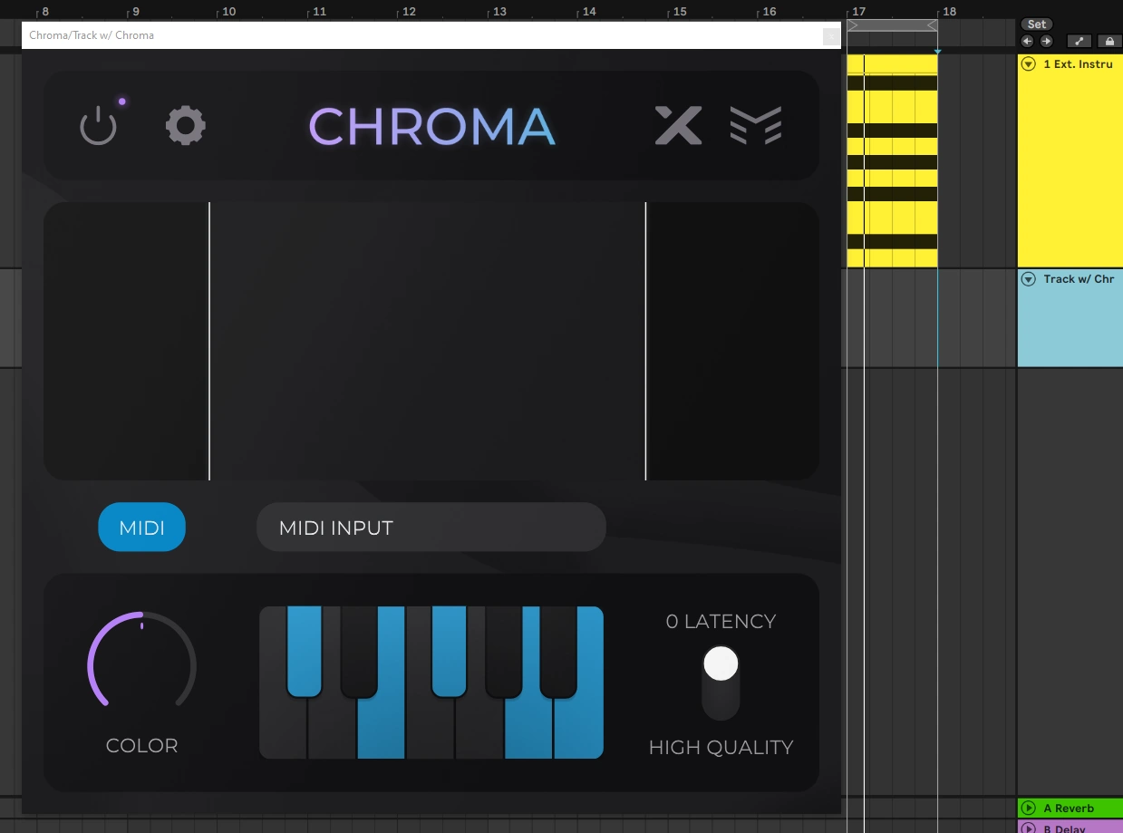This screenshot has height=833, width=1123.
Task: Open Chroma settings gear
Action: click(x=186, y=126)
